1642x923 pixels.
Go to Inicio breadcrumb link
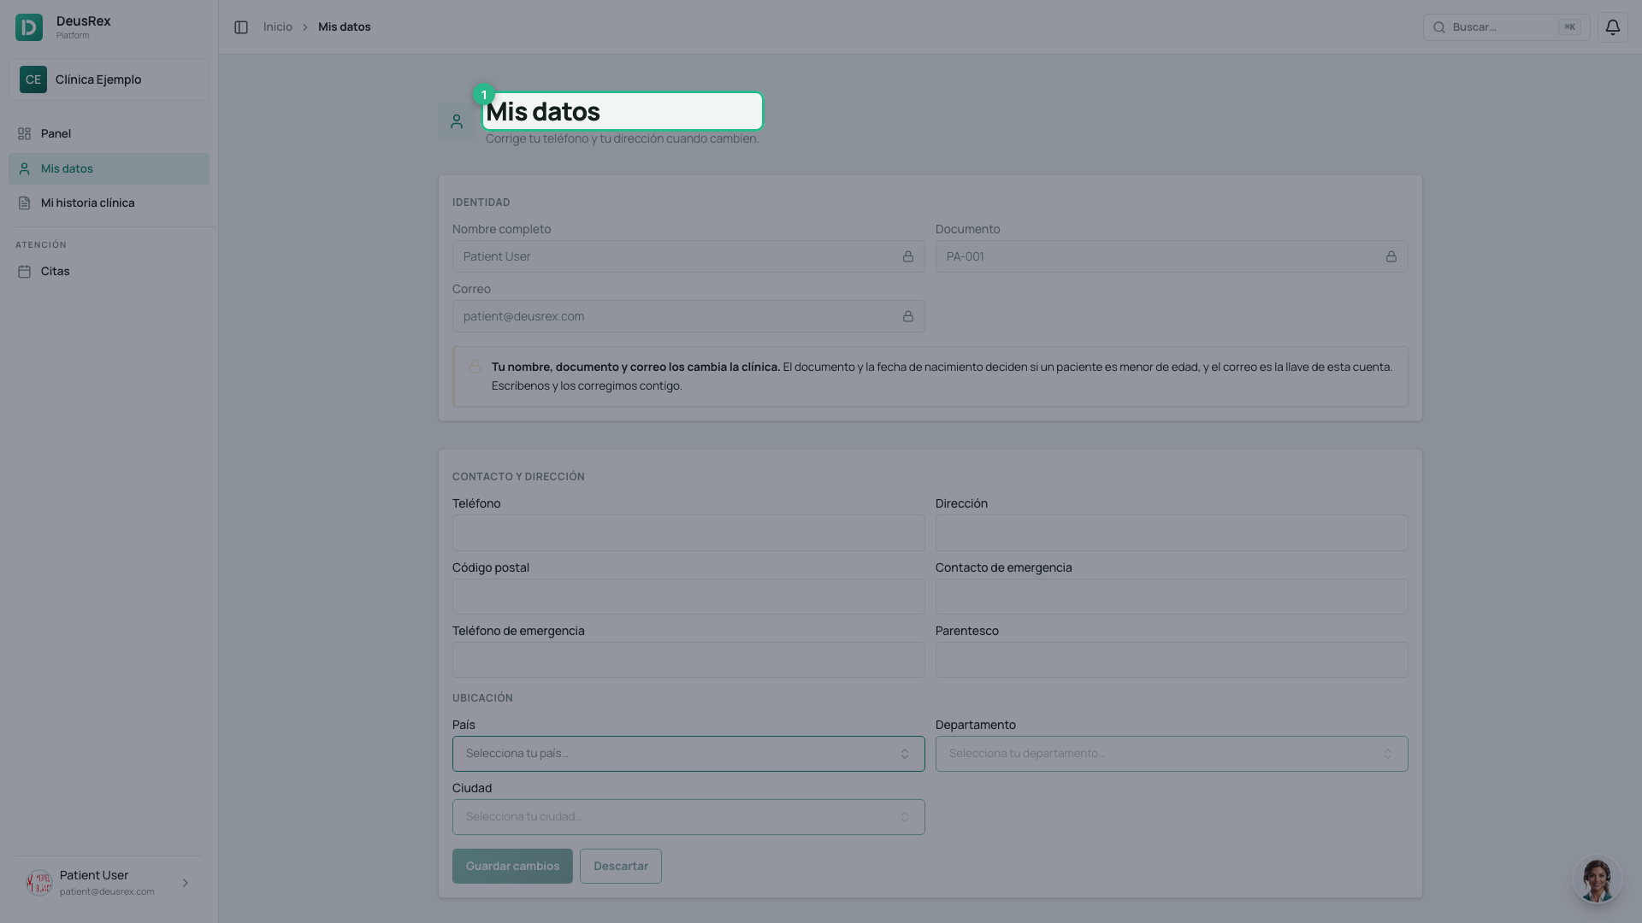(278, 27)
